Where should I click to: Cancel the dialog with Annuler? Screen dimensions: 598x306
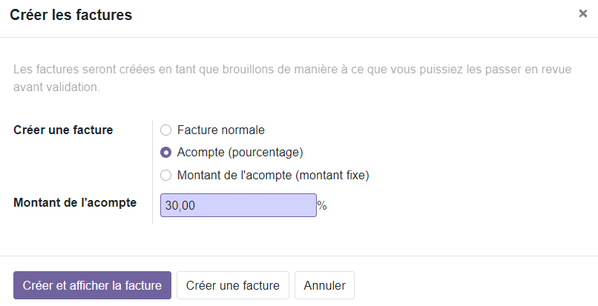click(324, 285)
